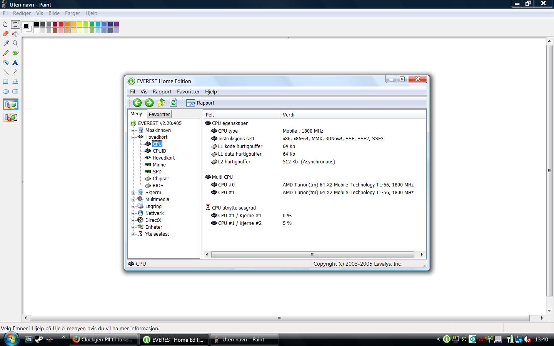The width and height of the screenshot is (554, 346).
Task: Expand the Nettverk tree node
Action: (x=133, y=213)
